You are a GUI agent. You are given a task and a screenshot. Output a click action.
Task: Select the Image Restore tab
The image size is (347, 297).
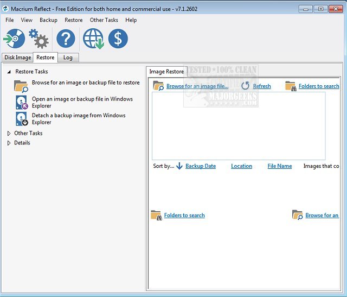coord(166,72)
